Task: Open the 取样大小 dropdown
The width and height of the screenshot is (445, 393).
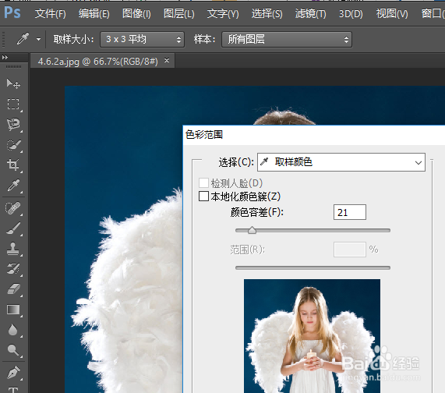Action: click(142, 39)
